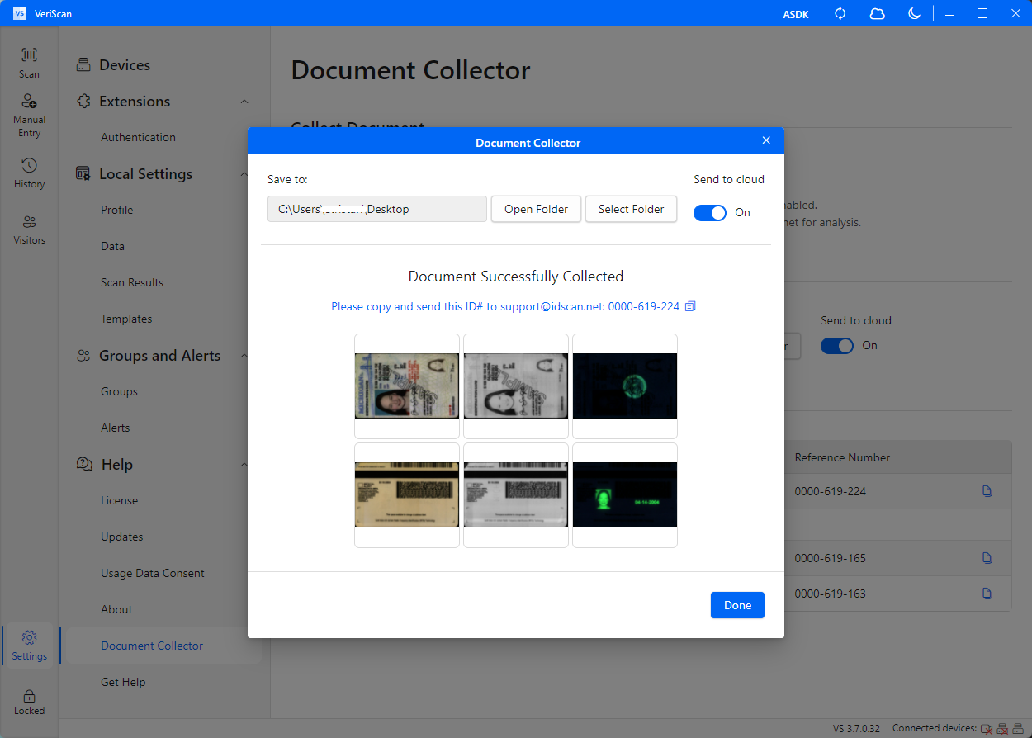
Task: Toggle Send to cloud switch on background page
Action: coord(837,346)
